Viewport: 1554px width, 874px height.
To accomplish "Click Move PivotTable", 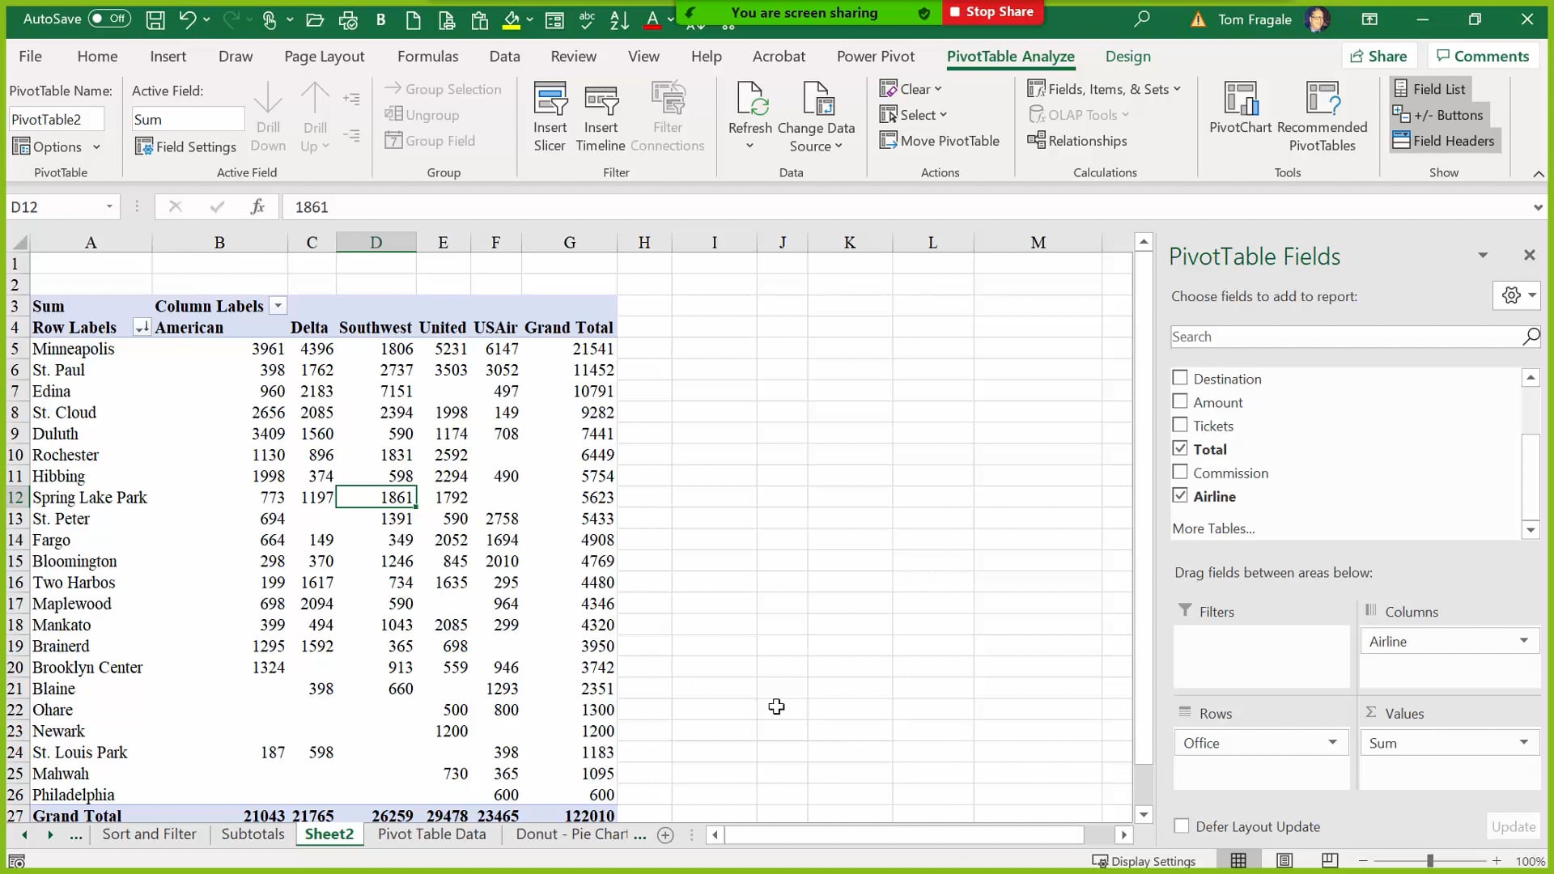I will click(940, 140).
